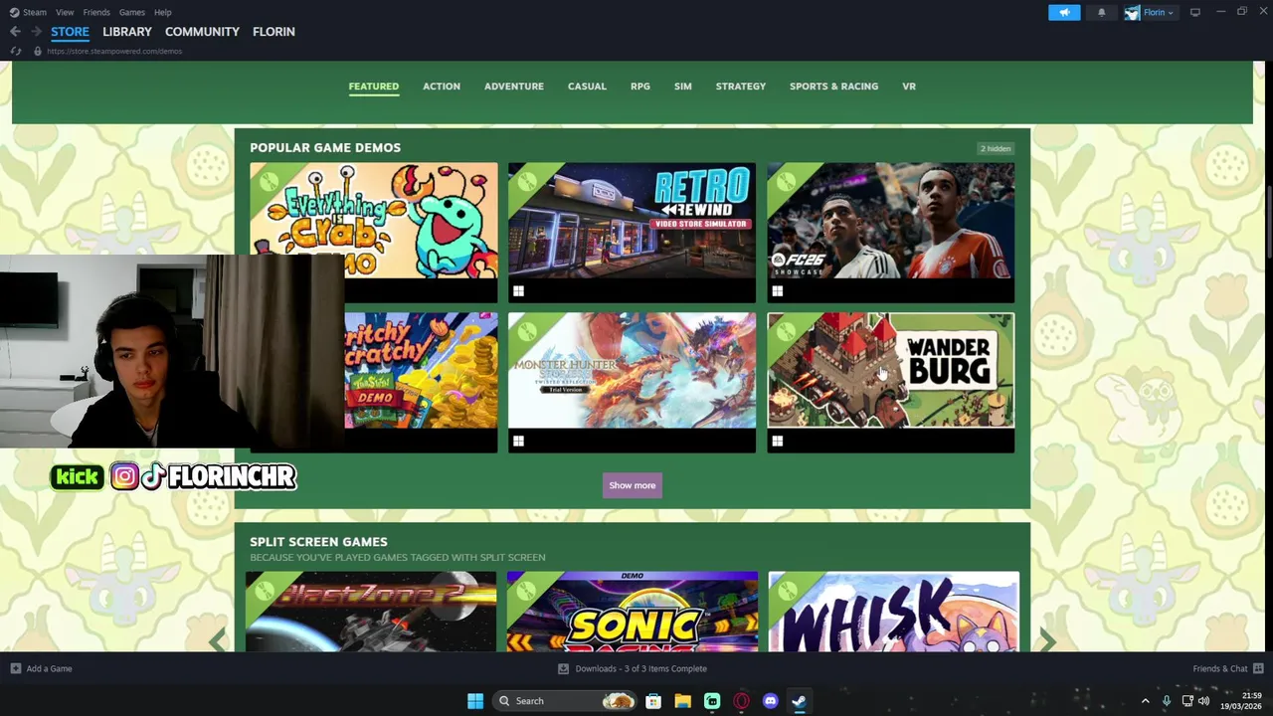Open Discord from the taskbar

770,701
